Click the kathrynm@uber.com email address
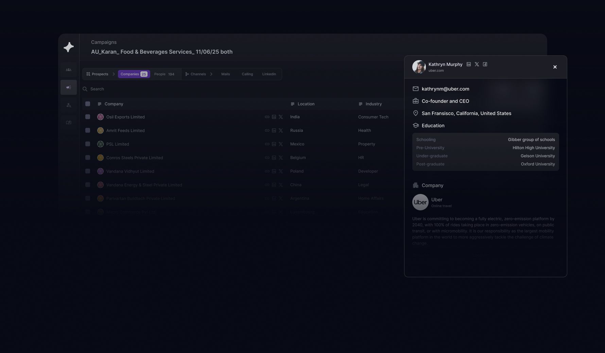This screenshot has height=353, width=605. click(445, 89)
